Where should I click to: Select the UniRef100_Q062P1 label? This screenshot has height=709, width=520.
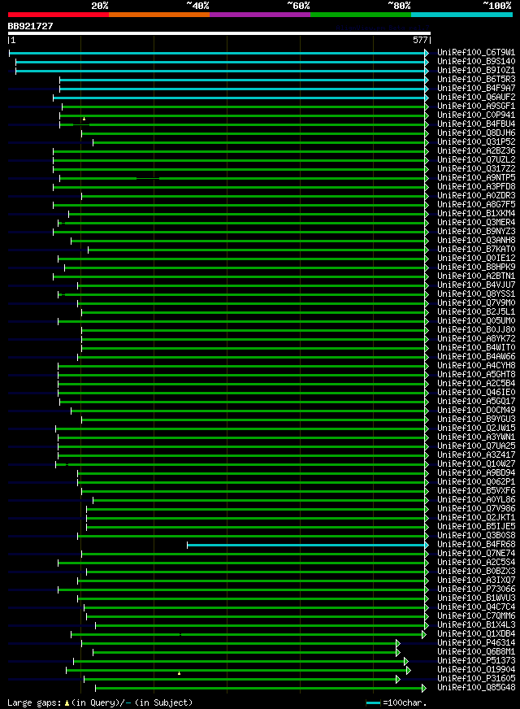(476, 482)
